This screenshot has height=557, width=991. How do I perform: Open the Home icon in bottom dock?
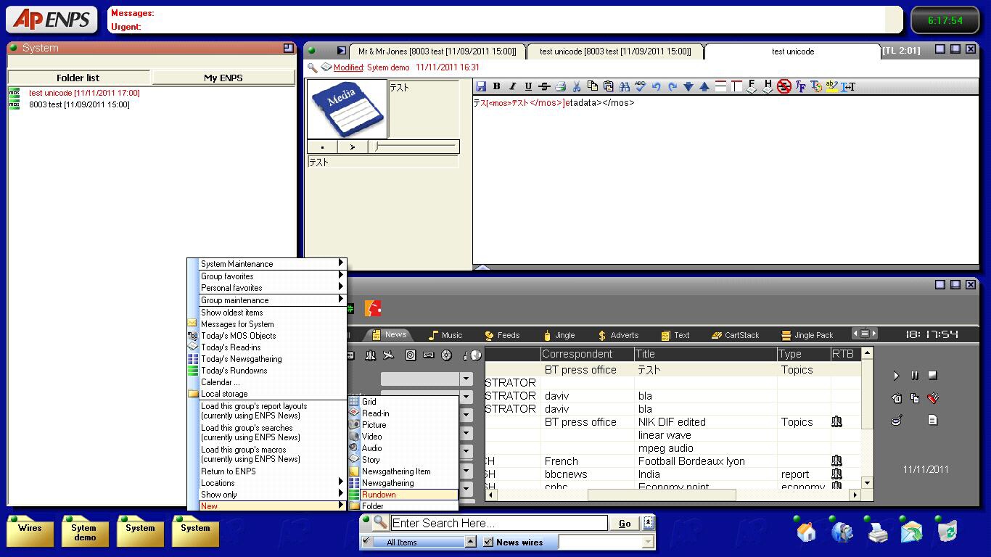coord(806,532)
